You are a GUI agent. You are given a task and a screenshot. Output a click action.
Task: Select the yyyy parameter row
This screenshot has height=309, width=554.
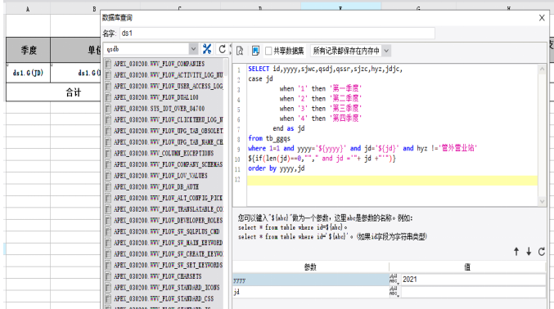pos(311,280)
